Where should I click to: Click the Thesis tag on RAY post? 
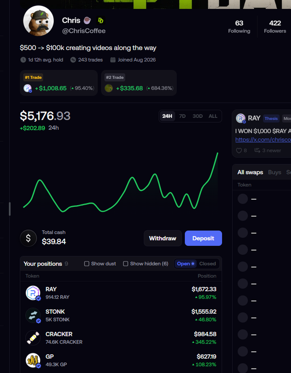pyautogui.click(x=271, y=118)
